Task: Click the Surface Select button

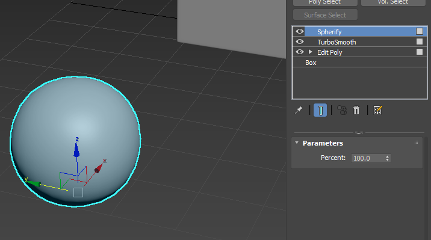Action: pos(325,15)
